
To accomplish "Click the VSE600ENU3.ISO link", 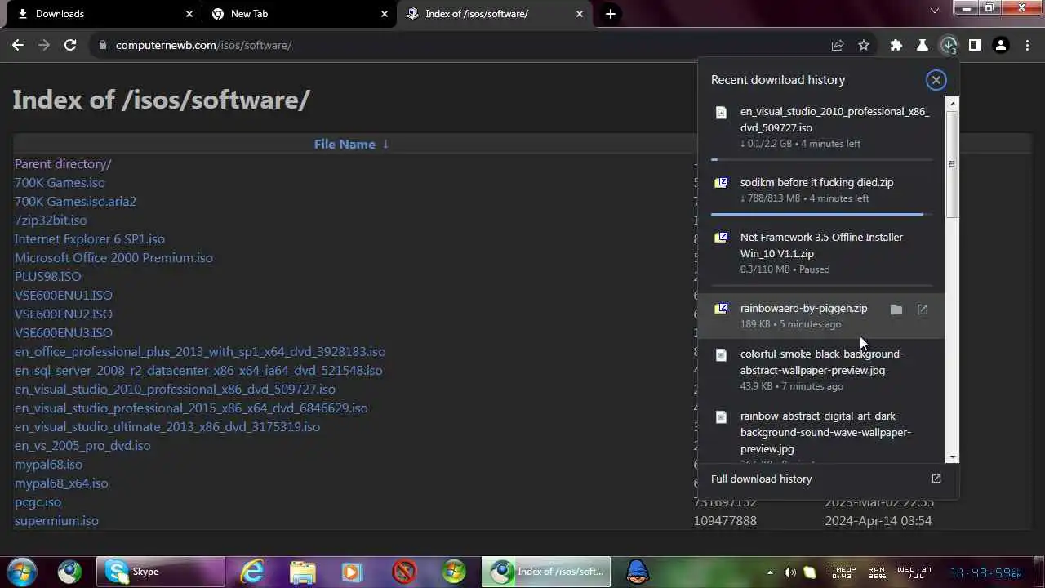I will [x=64, y=332].
